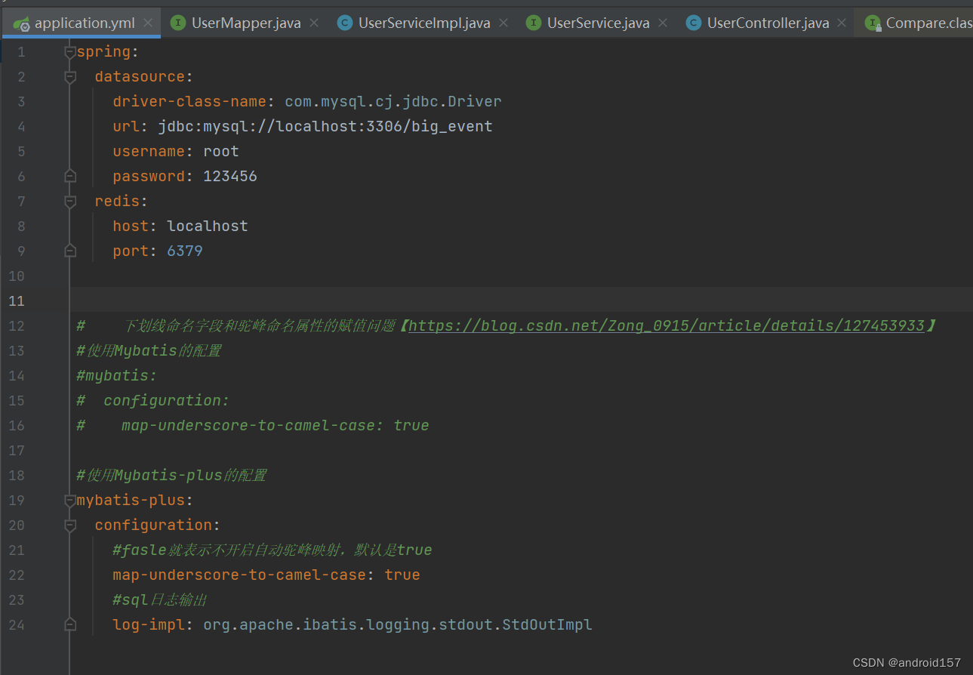
Task: Click the driver-class-name key
Action: click(x=189, y=101)
